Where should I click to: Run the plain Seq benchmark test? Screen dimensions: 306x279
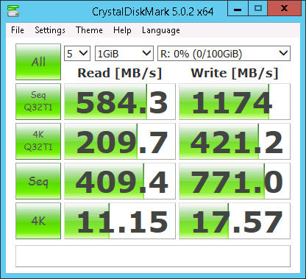38,181
